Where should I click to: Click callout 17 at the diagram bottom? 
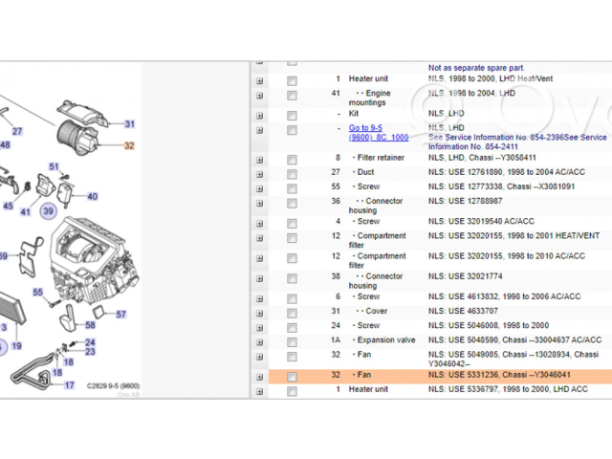point(69,385)
